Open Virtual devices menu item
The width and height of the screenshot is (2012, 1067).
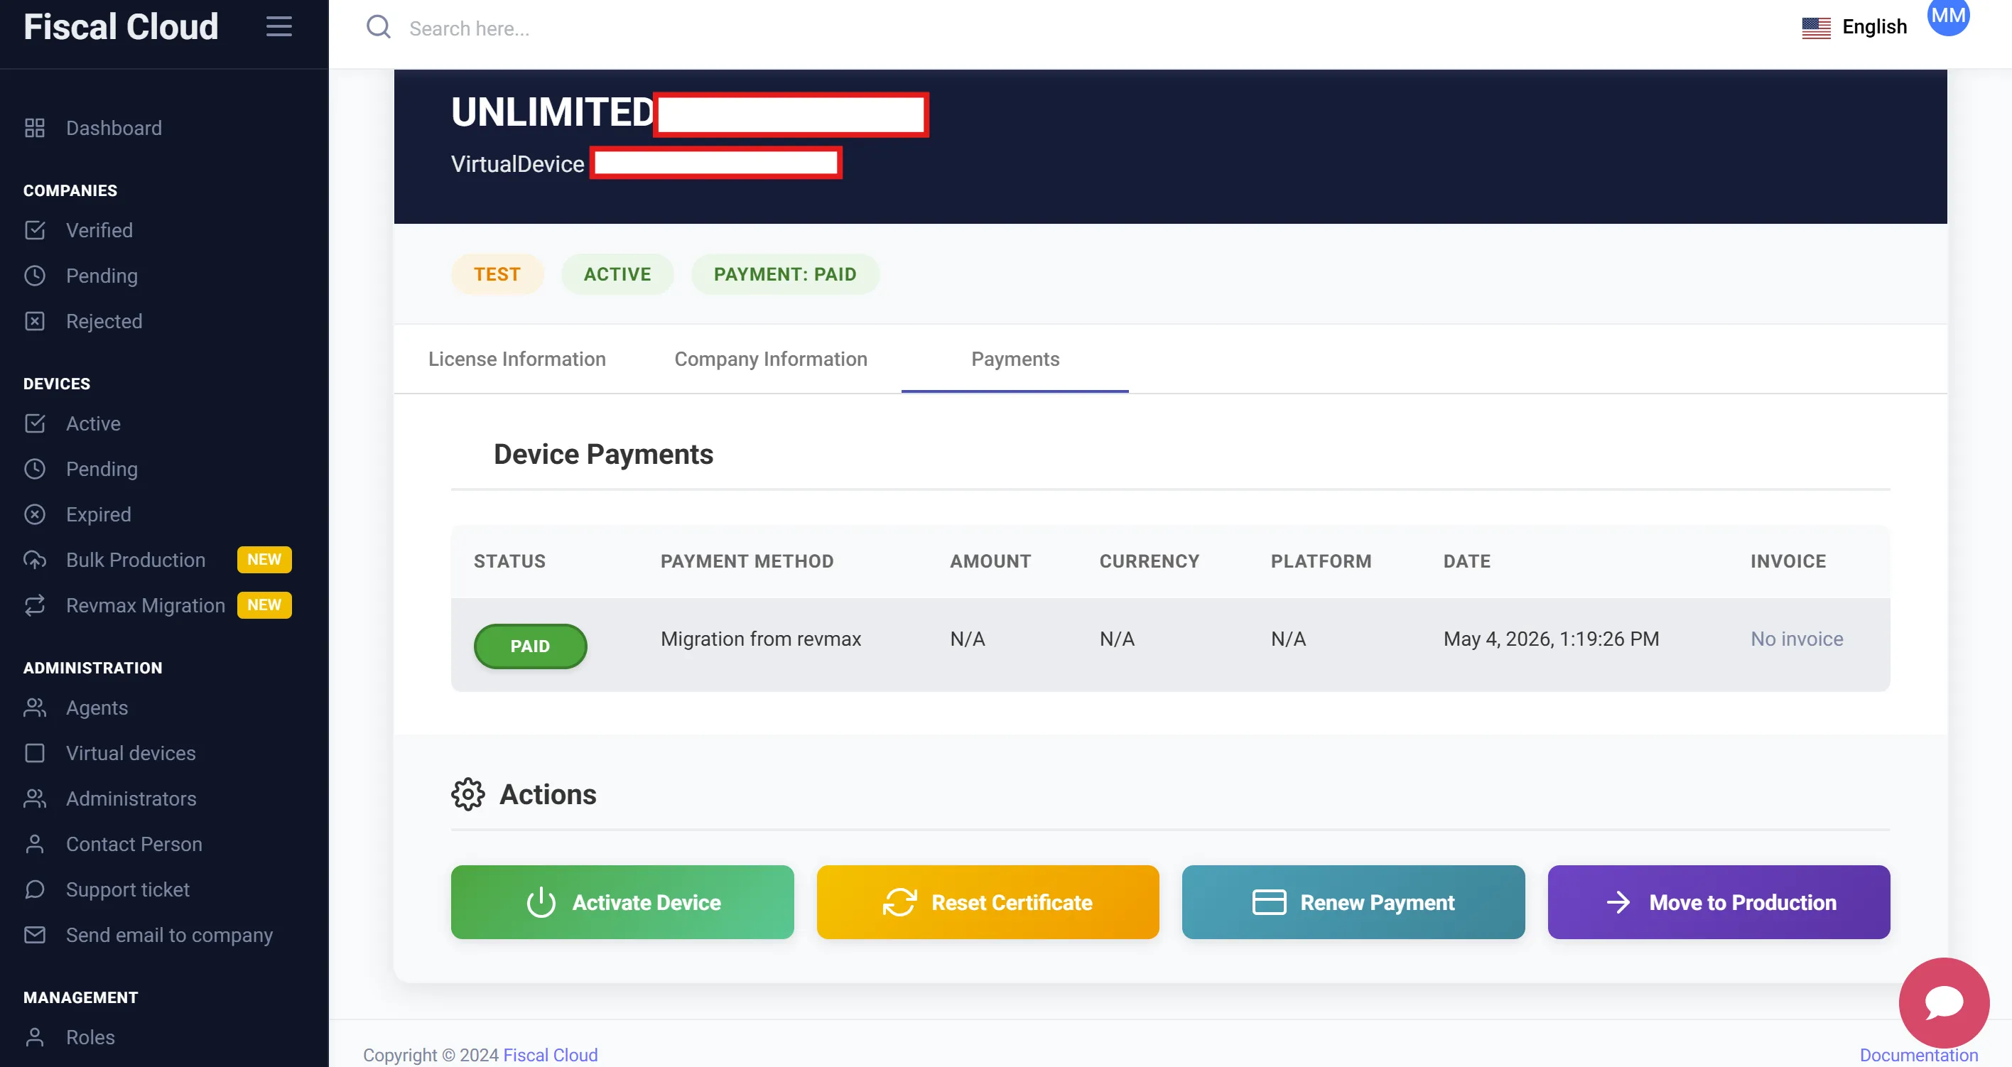tap(131, 753)
